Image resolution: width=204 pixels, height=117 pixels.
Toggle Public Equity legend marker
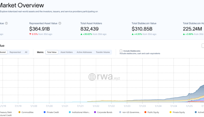coord(146,112)
